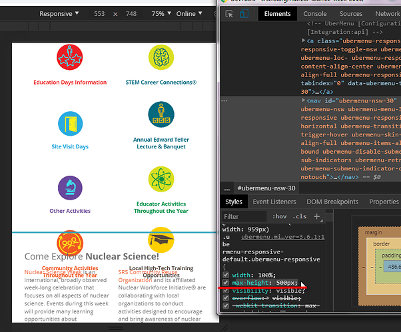
Task: Click the Come Explore Nuclear Science heading
Action: [91, 256]
